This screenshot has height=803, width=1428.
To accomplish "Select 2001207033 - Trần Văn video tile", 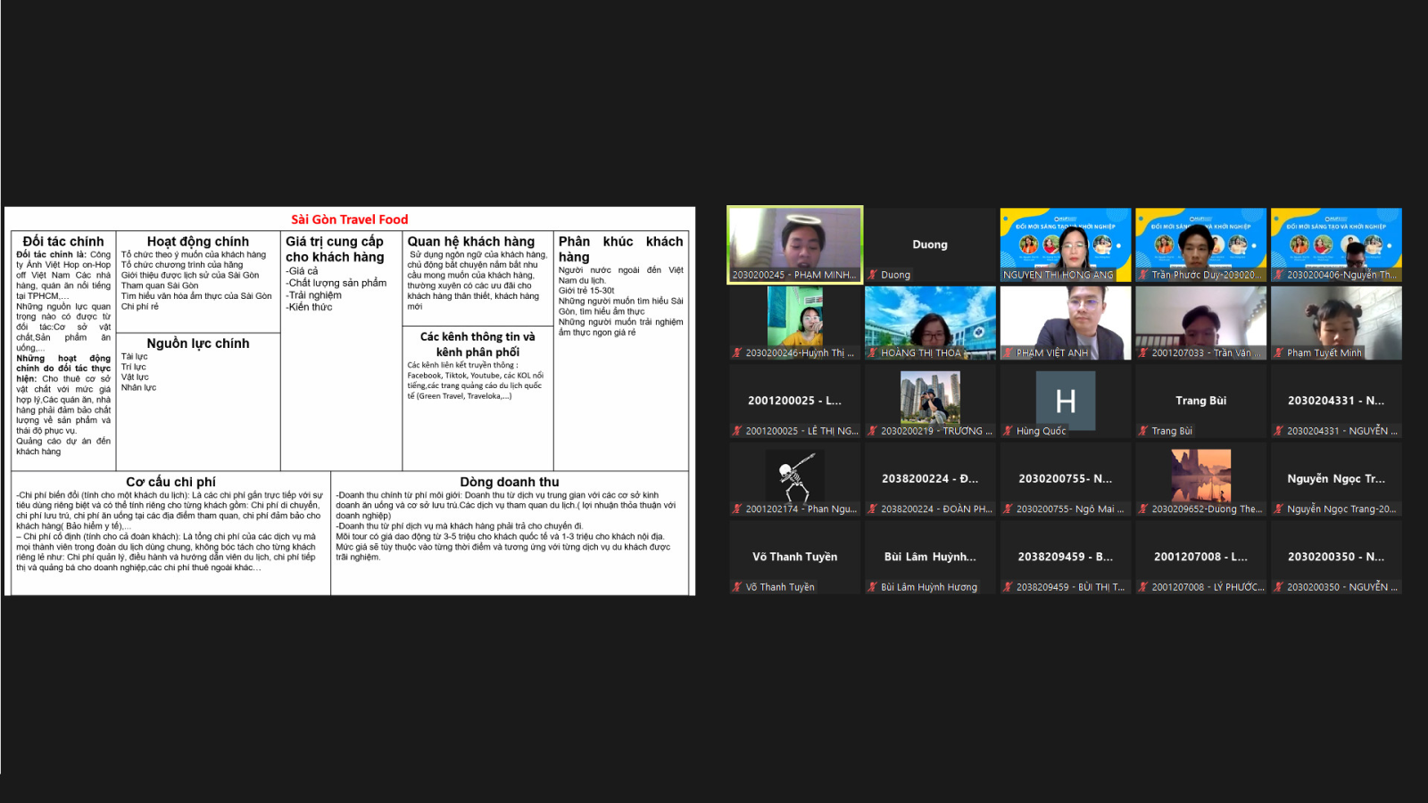I will click(x=1201, y=323).
